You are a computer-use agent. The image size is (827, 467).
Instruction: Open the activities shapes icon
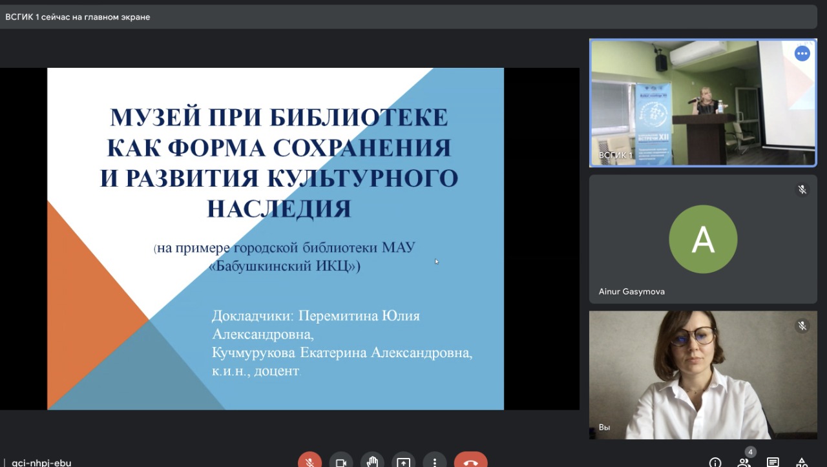pyautogui.click(x=801, y=462)
